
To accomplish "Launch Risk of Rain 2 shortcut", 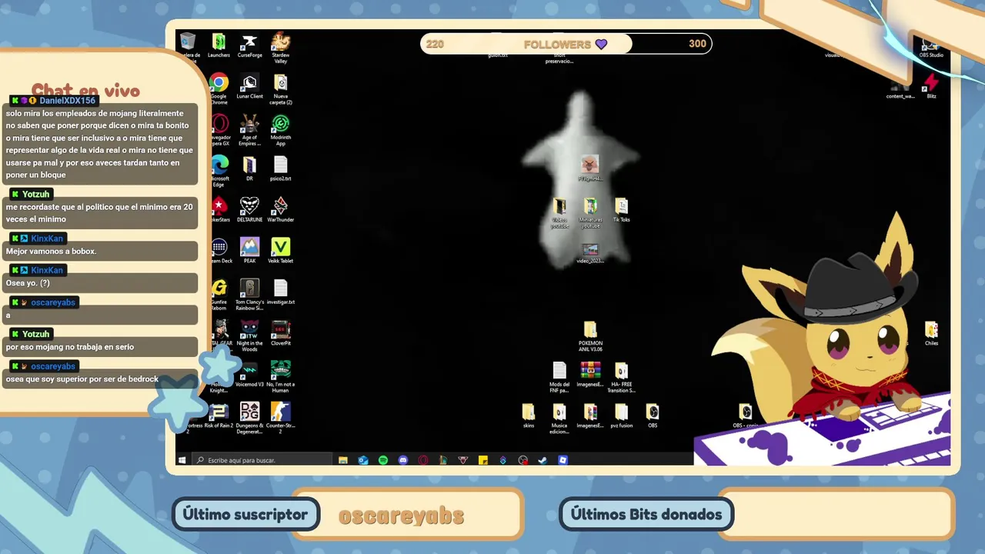I will (x=219, y=415).
